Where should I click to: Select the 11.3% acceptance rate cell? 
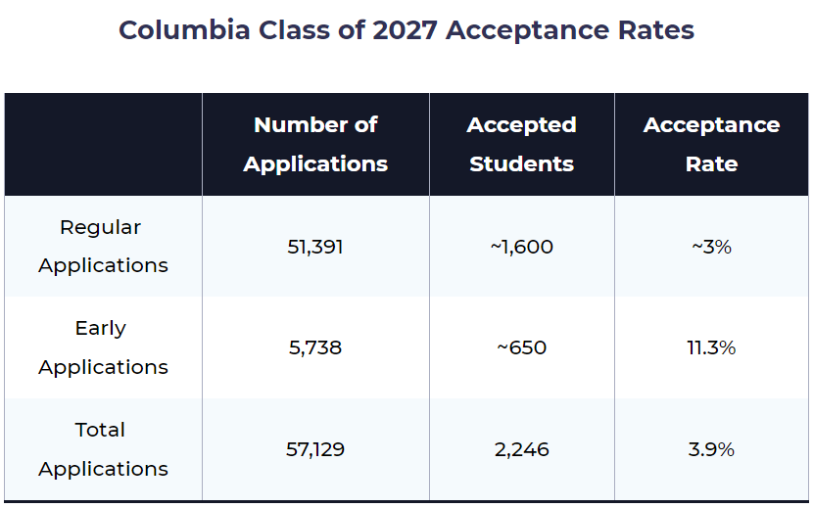pos(711,347)
